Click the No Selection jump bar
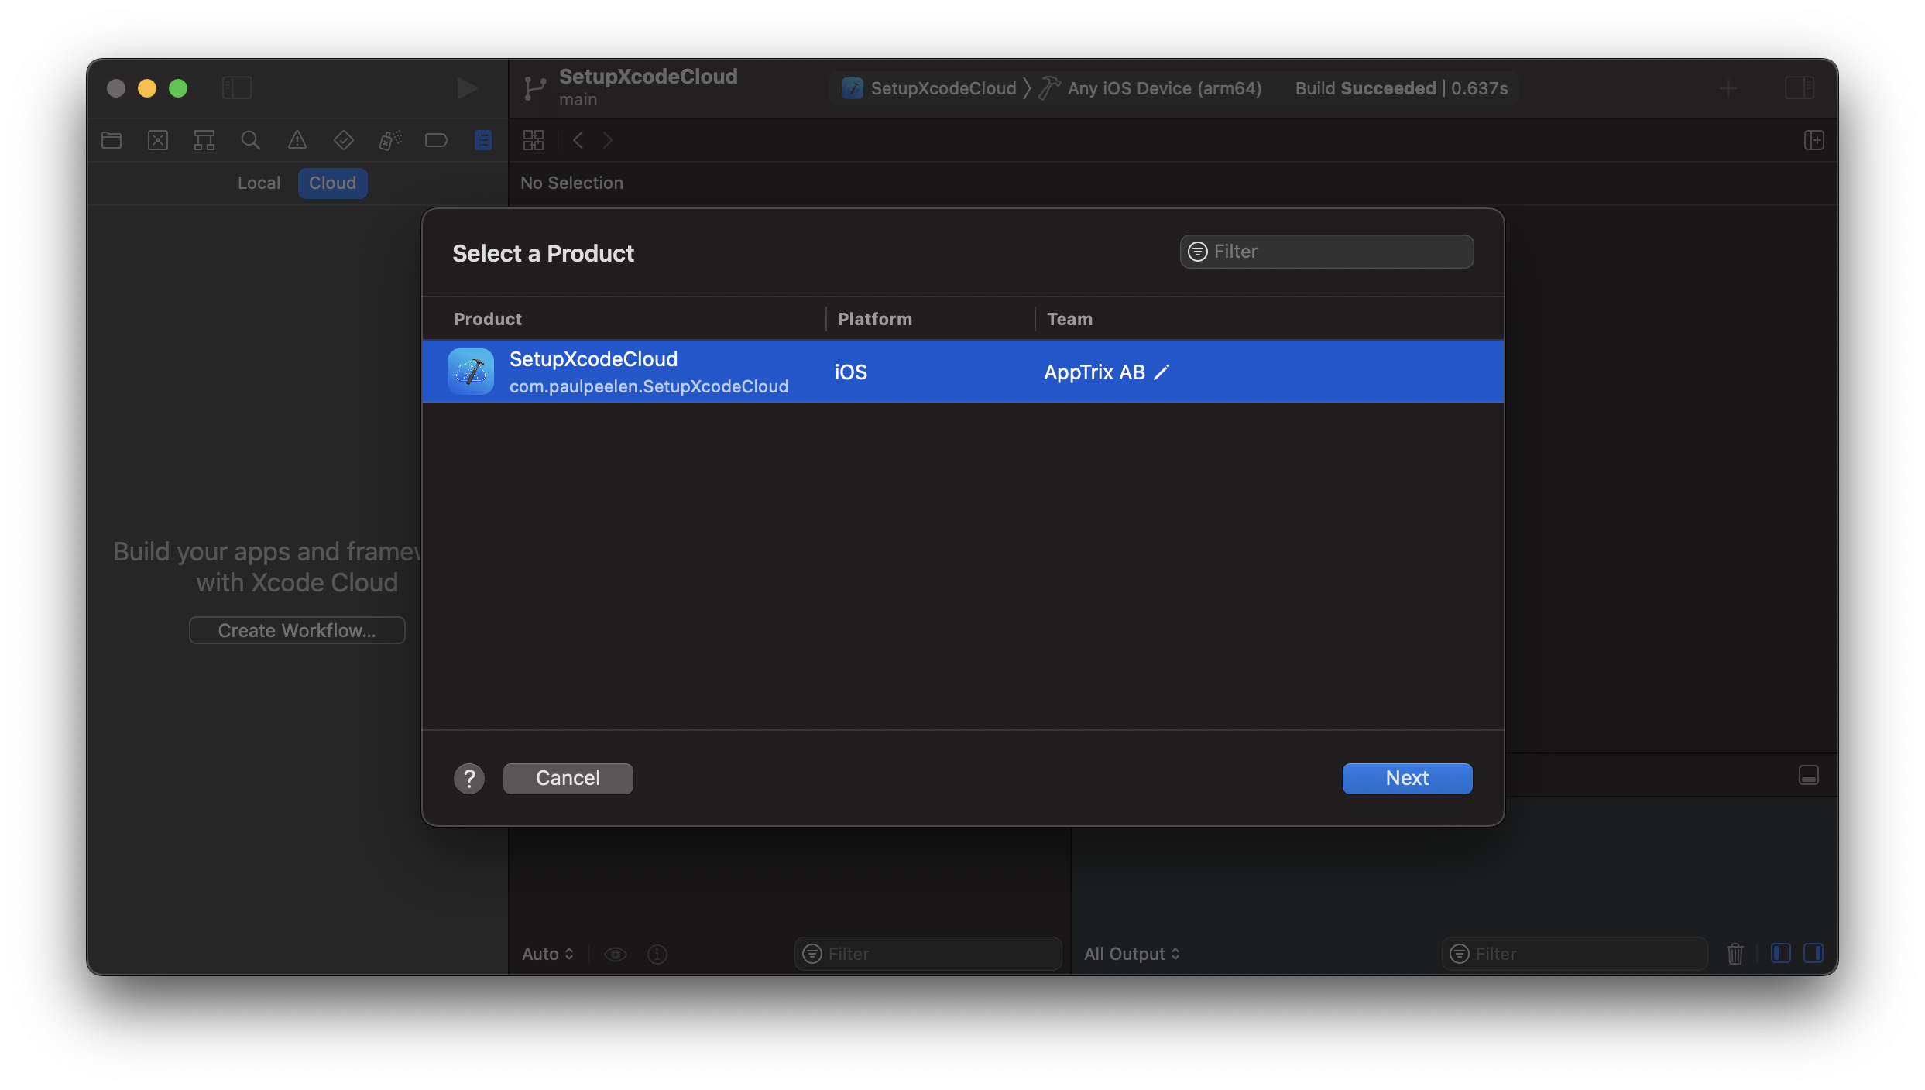The image size is (1925, 1090). pyautogui.click(x=571, y=183)
